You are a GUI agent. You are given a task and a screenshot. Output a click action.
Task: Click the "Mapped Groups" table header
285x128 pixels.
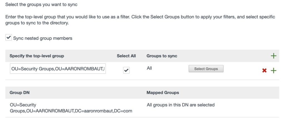pos(163,93)
